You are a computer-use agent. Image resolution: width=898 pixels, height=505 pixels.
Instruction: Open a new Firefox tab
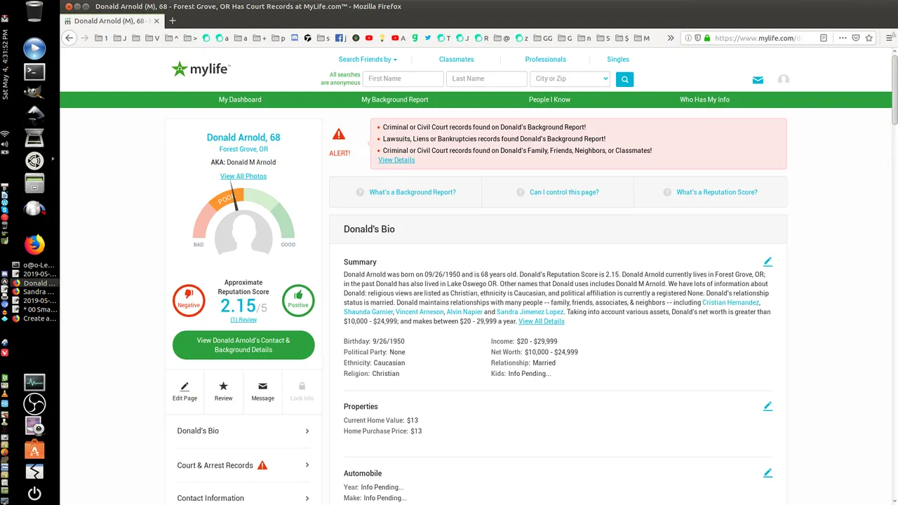[x=172, y=20]
